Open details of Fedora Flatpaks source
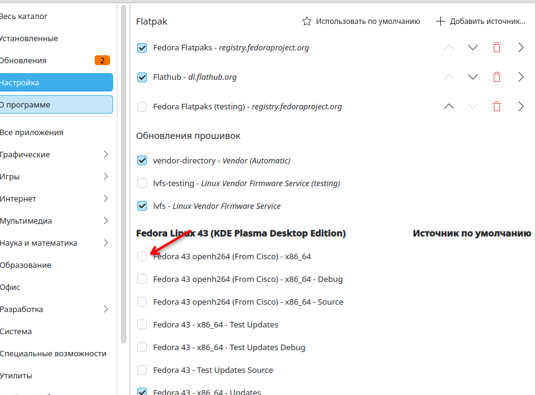Viewport: 535px width, 395px height. click(521, 48)
